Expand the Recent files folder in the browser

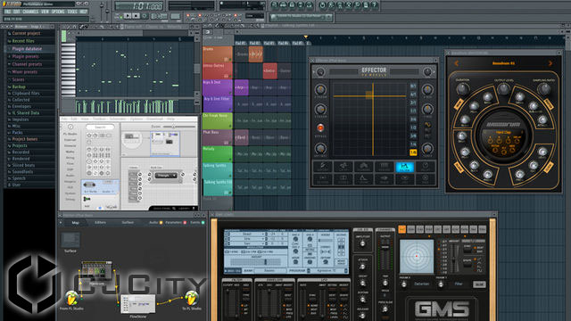click(x=23, y=41)
